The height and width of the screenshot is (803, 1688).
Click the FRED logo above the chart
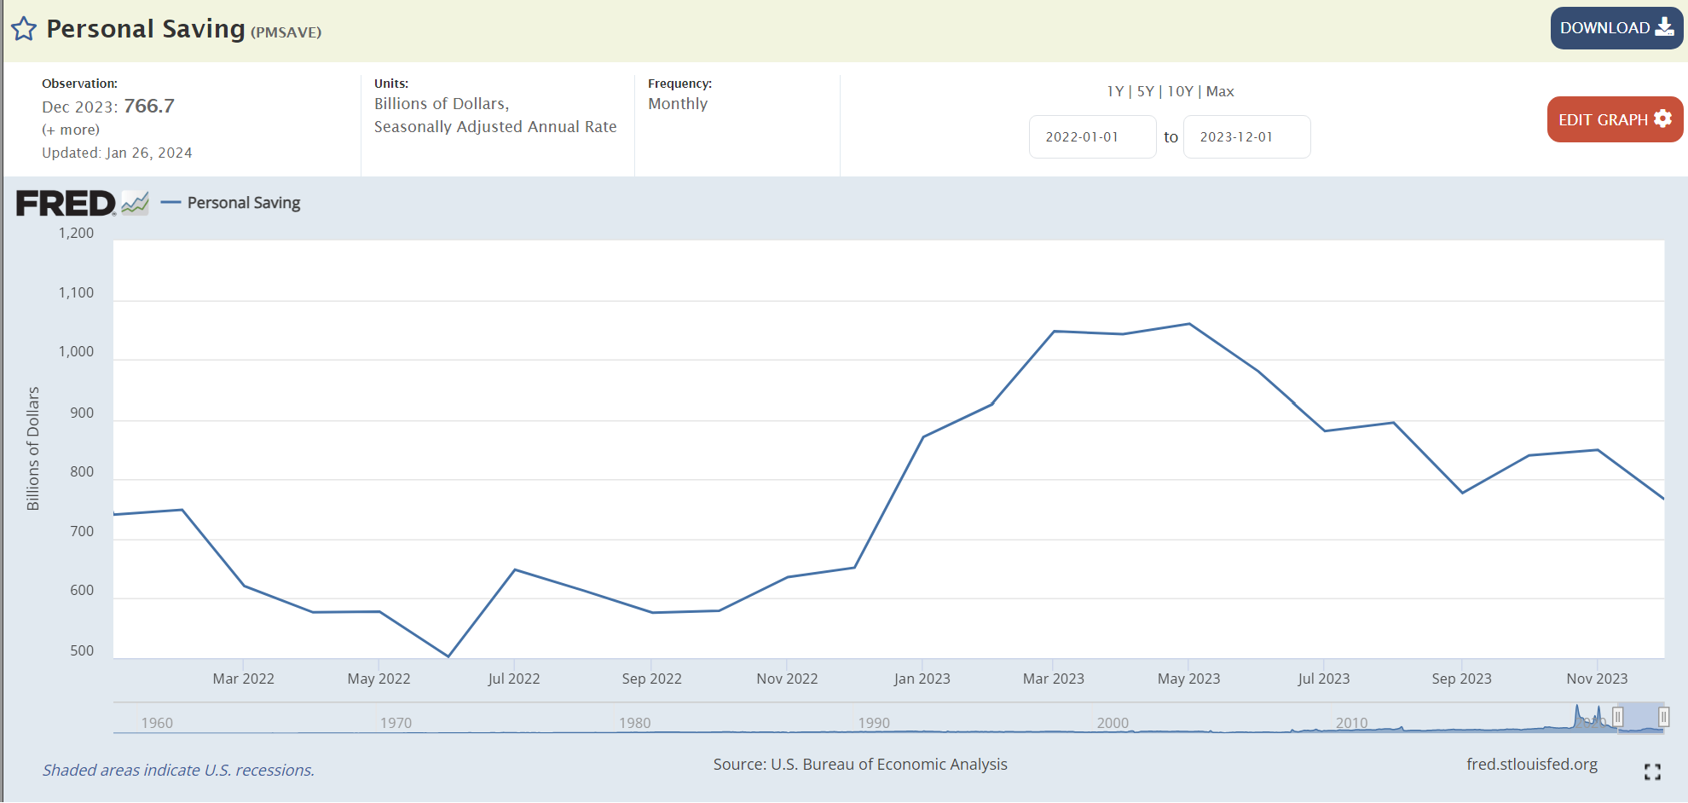66,204
